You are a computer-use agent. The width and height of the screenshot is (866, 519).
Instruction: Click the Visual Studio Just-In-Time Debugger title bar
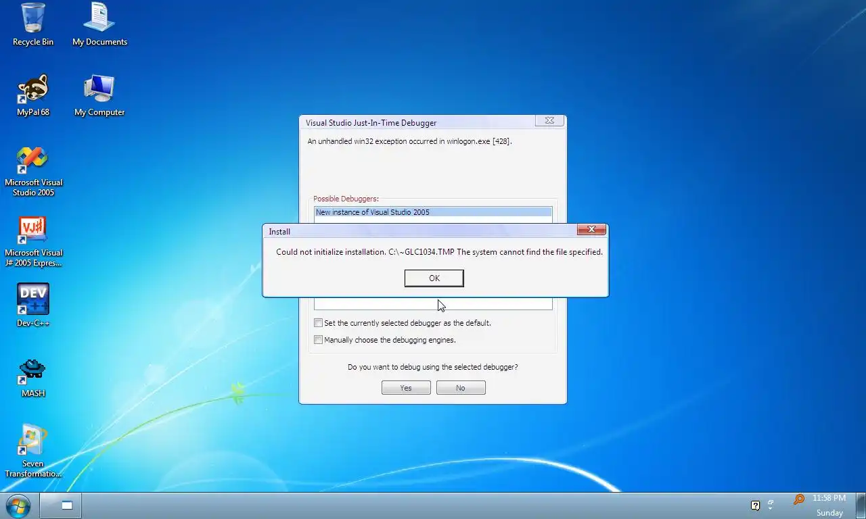click(x=416, y=122)
